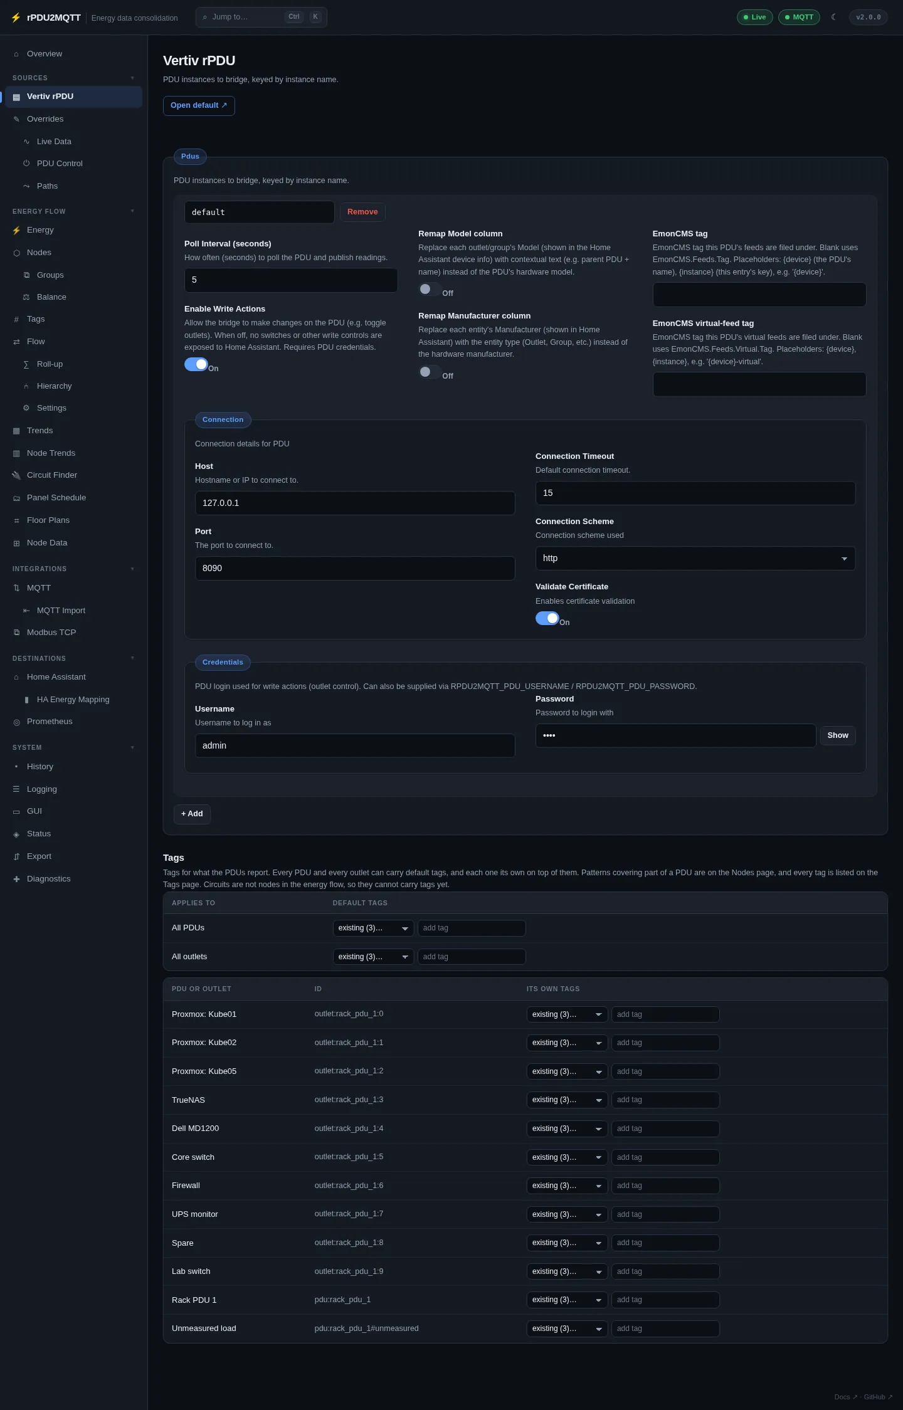Viewport: 903px width, 1410px height.
Task: Collapse the SOURCES sidebar section
Action: click(73, 78)
